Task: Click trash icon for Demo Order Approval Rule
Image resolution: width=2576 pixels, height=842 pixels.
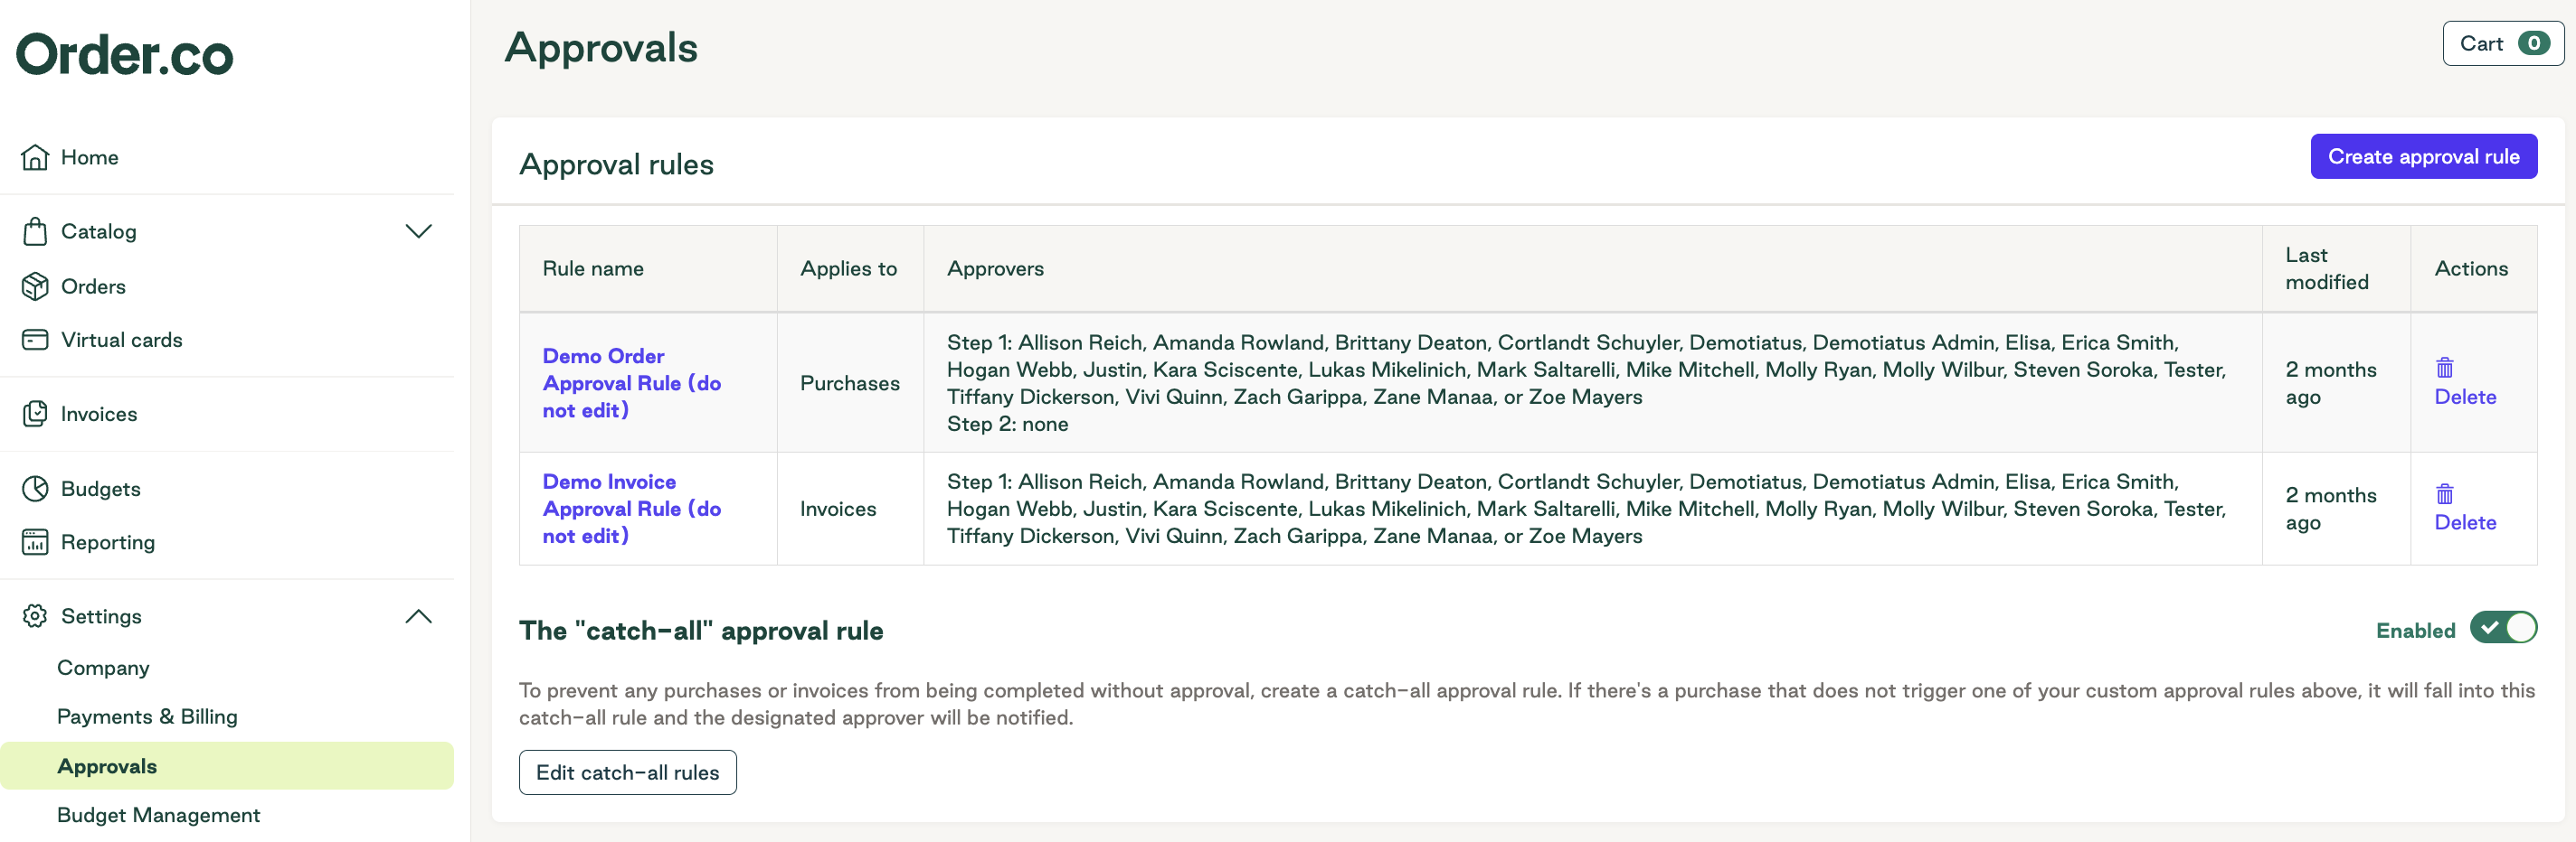Action: tap(2444, 368)
